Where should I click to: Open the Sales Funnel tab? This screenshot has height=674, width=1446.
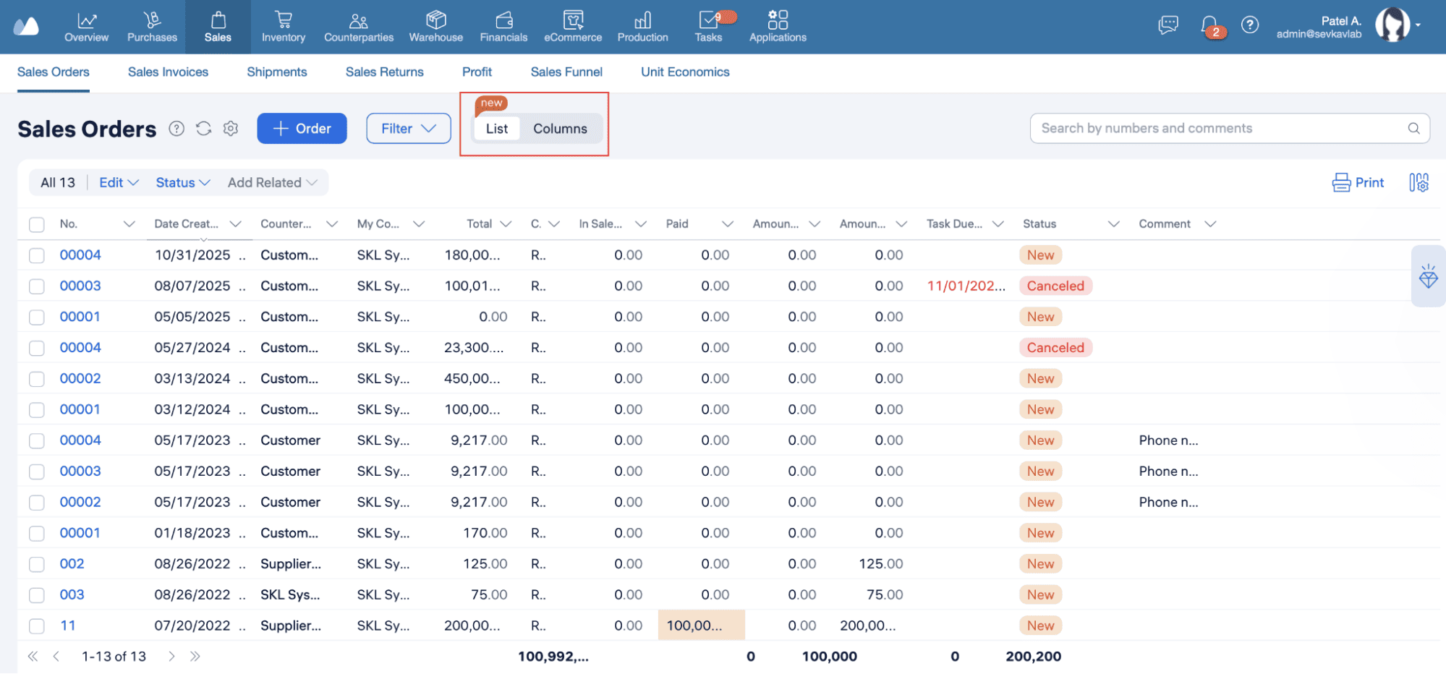pyautogui.click(x=566, y=72)
